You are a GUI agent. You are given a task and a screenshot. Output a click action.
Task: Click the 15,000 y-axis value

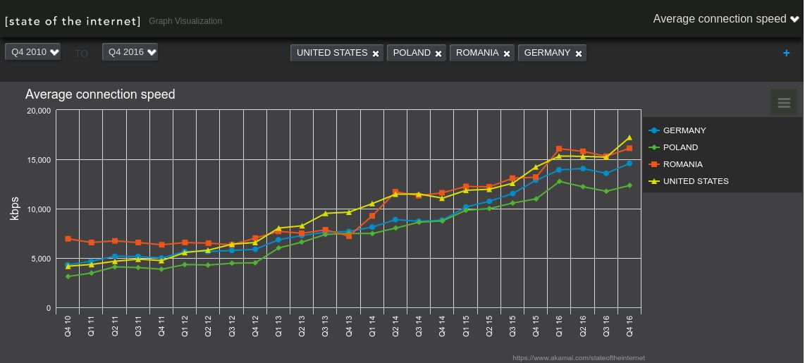click(x=38, y=160)
